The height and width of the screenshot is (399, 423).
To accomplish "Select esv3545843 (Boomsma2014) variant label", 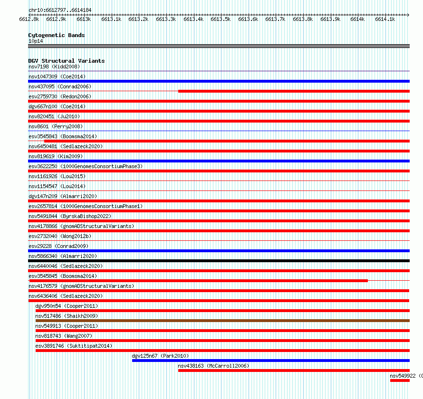I will [x=63, y=136].
